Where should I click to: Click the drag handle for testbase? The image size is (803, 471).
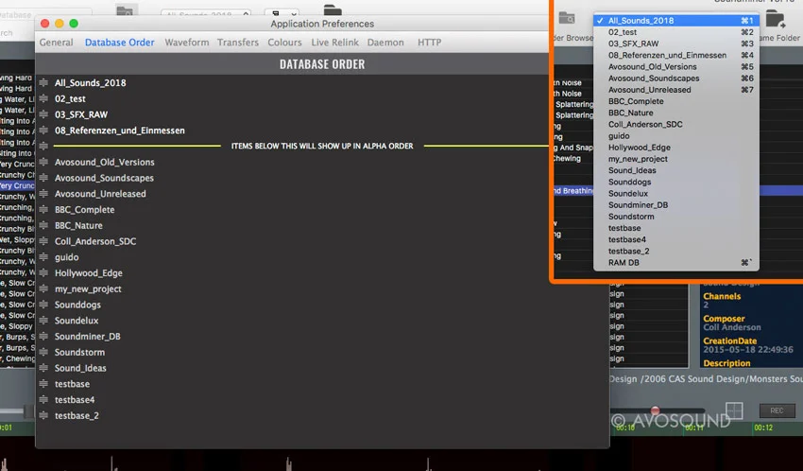pos(43,384)
